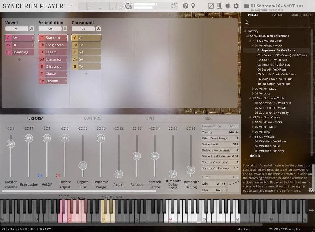
Task: Toggle the red power switch under Timbre Adjust
Action: pos(58,176)
